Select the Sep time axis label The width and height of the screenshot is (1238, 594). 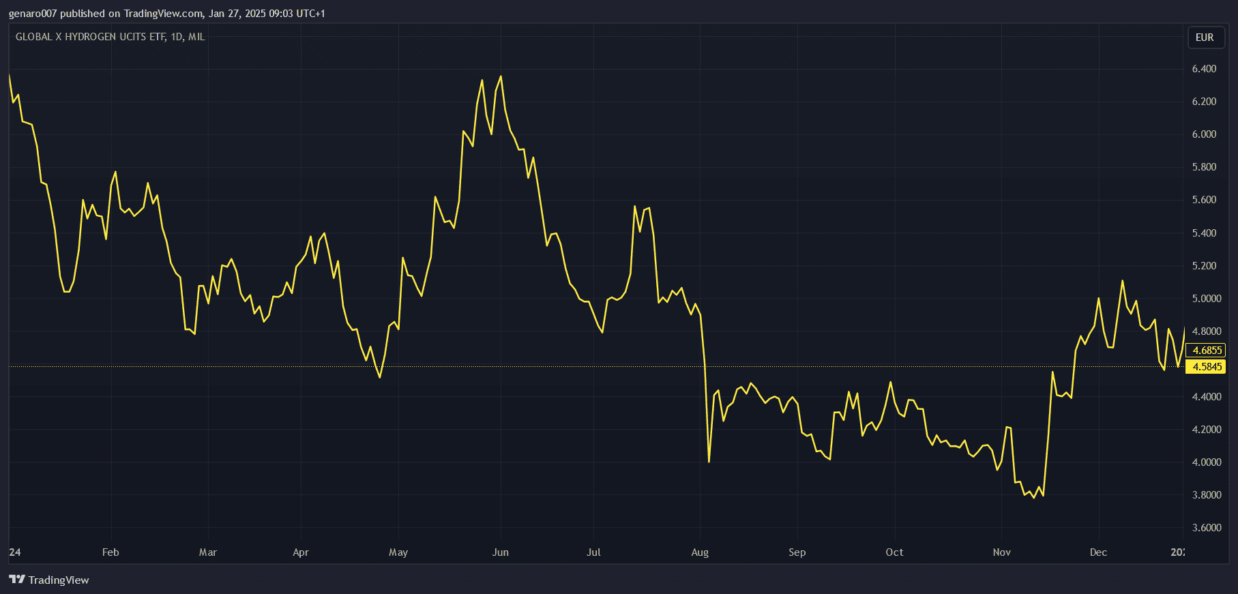(797, 552)
